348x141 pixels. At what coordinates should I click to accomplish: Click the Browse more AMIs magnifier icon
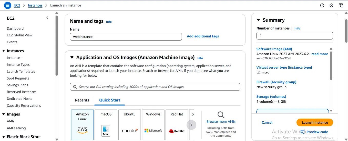click(x=221, y=115)
